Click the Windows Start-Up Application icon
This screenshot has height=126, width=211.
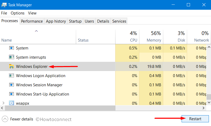(12, 94)
